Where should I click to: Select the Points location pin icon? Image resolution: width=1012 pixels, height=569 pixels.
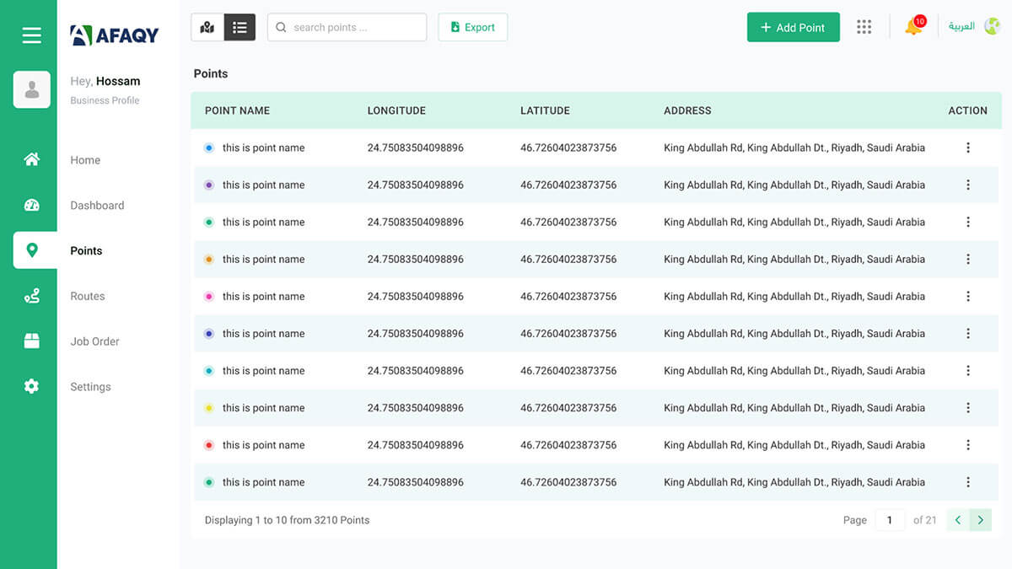point(32,250)
